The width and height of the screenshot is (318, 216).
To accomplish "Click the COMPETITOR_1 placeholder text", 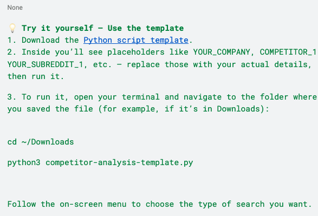I will (288, 53).
